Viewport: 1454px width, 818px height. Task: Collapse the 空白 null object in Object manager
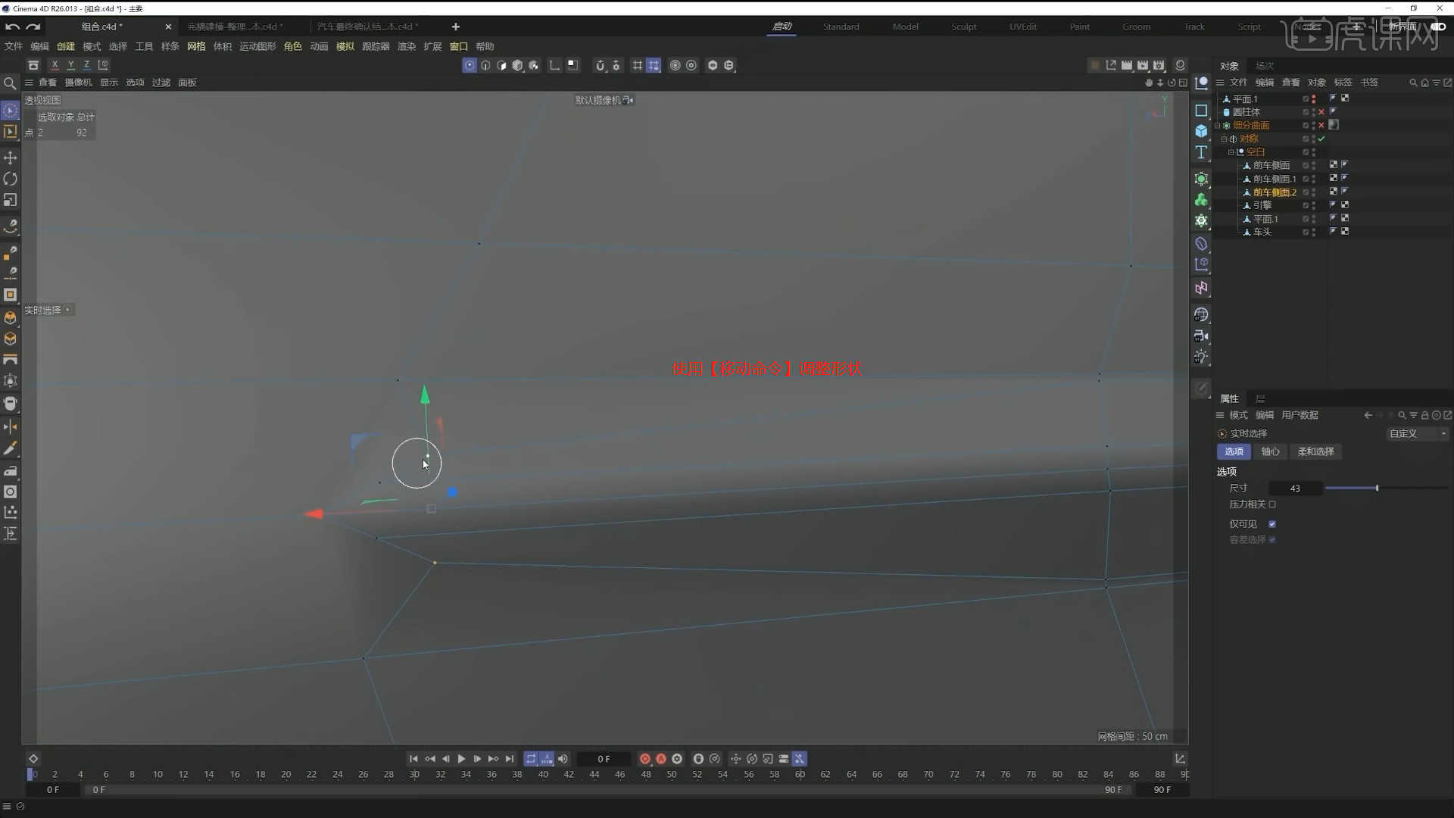click(1231, 152)
